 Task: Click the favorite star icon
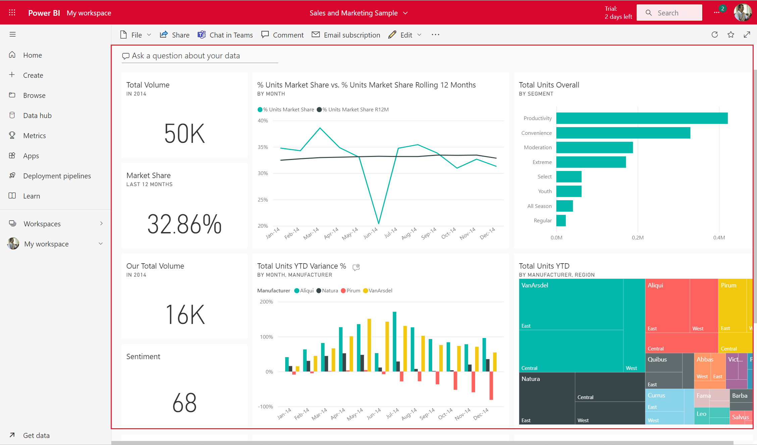coord(730,35)
